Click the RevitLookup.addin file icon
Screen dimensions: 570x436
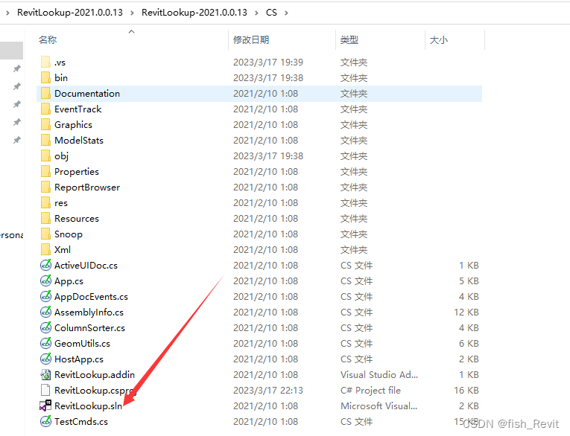[x=45, y=374]
